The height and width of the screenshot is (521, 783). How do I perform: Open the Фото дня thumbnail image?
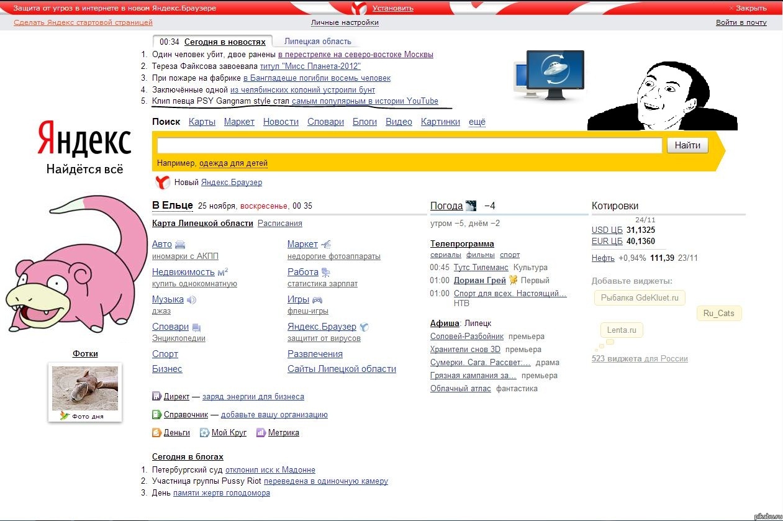pyautogui.click(x=85, y=387)
